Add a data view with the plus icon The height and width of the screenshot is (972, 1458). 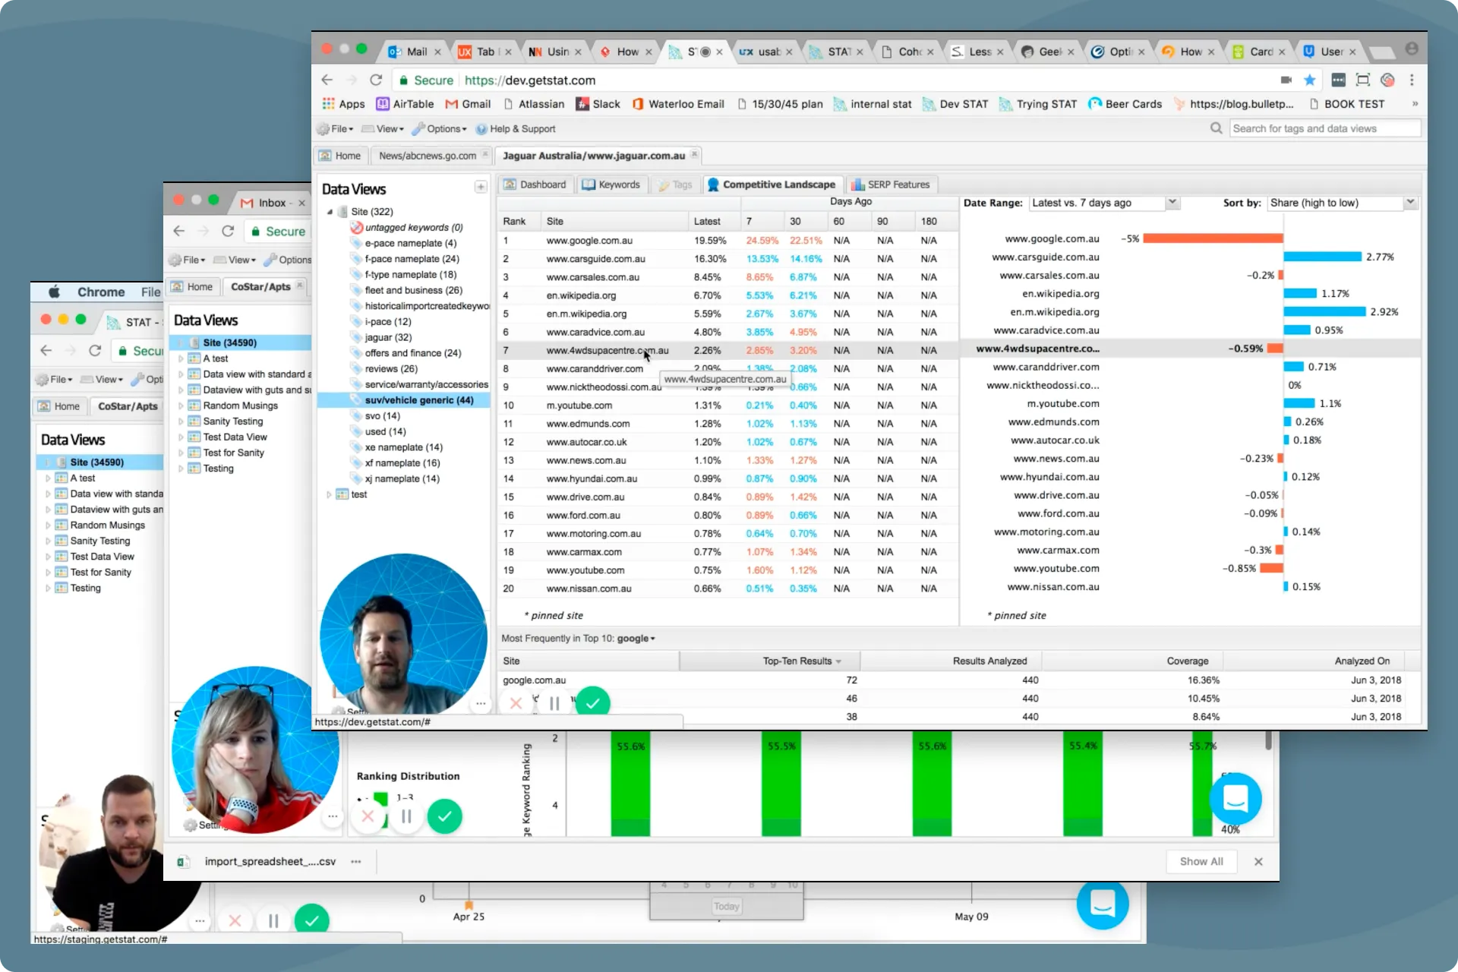point(481,187)
